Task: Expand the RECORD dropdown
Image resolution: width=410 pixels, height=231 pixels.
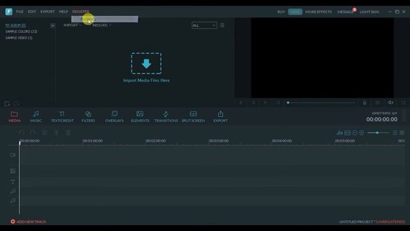Action: pyautogui.click(x=101, y=25)
